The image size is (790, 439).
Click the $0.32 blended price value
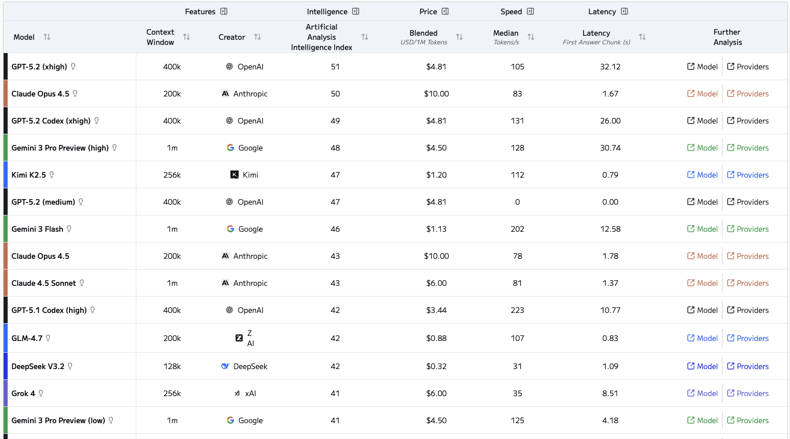(436, 366)
